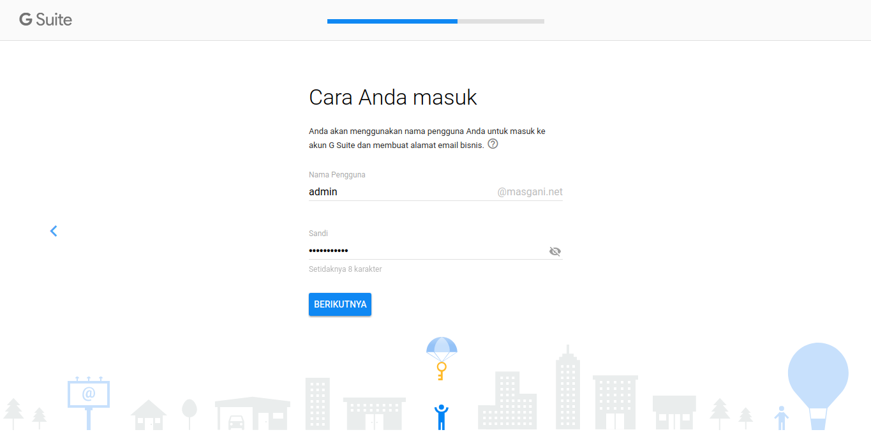The height and width of the screenshot is (432, 871).
Task: Click the 'Nama Pengguna' label
Action: [337, 175]
